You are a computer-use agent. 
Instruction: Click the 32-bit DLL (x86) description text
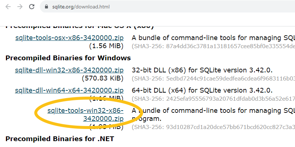pyautogui.click(x=202, y=70)
